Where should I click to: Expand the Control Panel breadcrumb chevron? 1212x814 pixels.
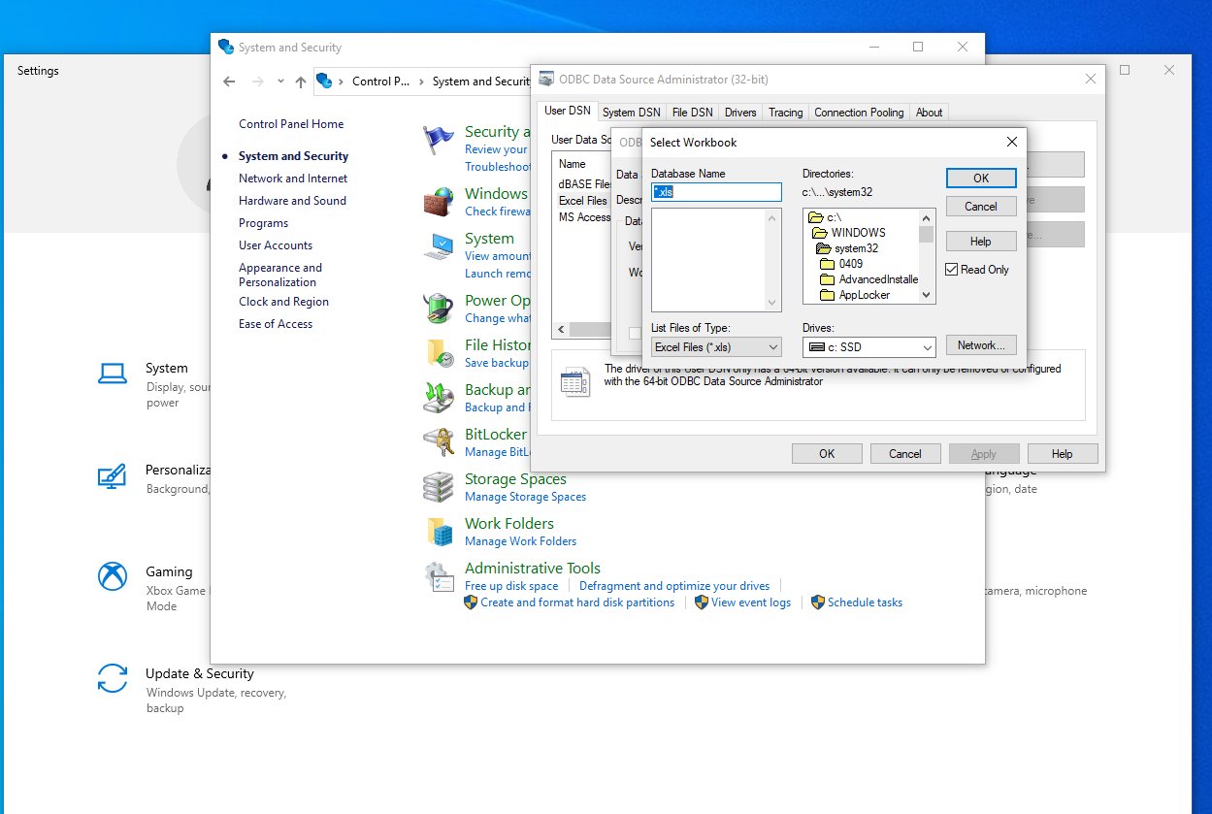coord(421,81)
